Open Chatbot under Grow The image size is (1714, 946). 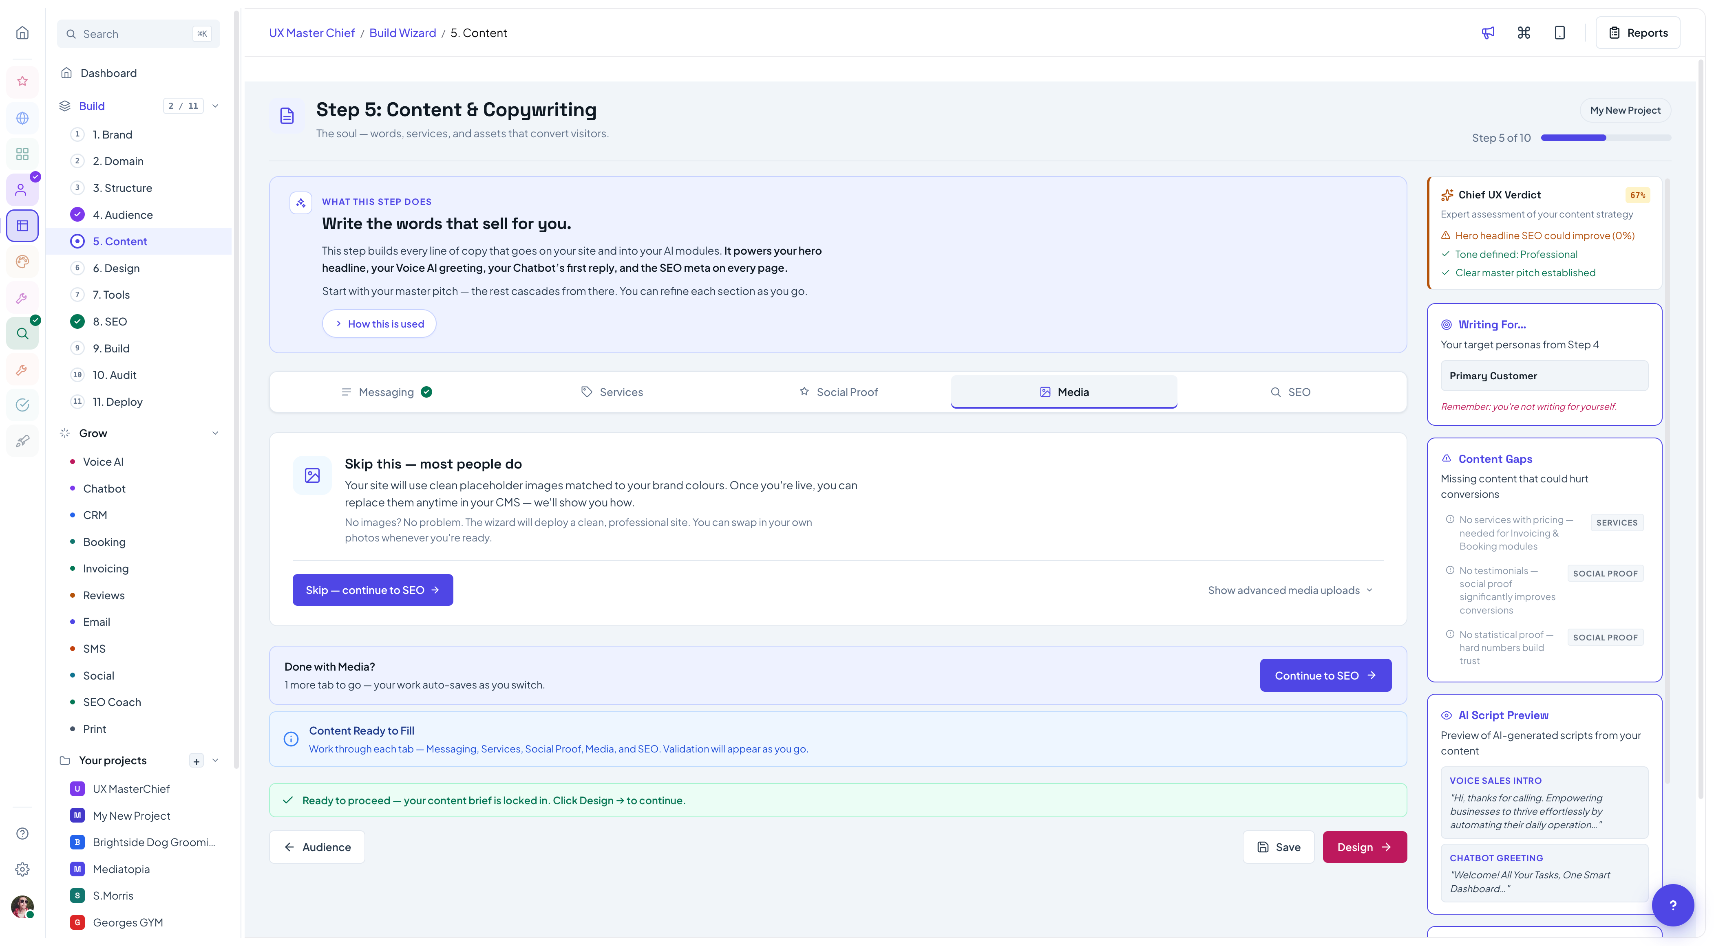pyautogui.click(x=139, y=488)
